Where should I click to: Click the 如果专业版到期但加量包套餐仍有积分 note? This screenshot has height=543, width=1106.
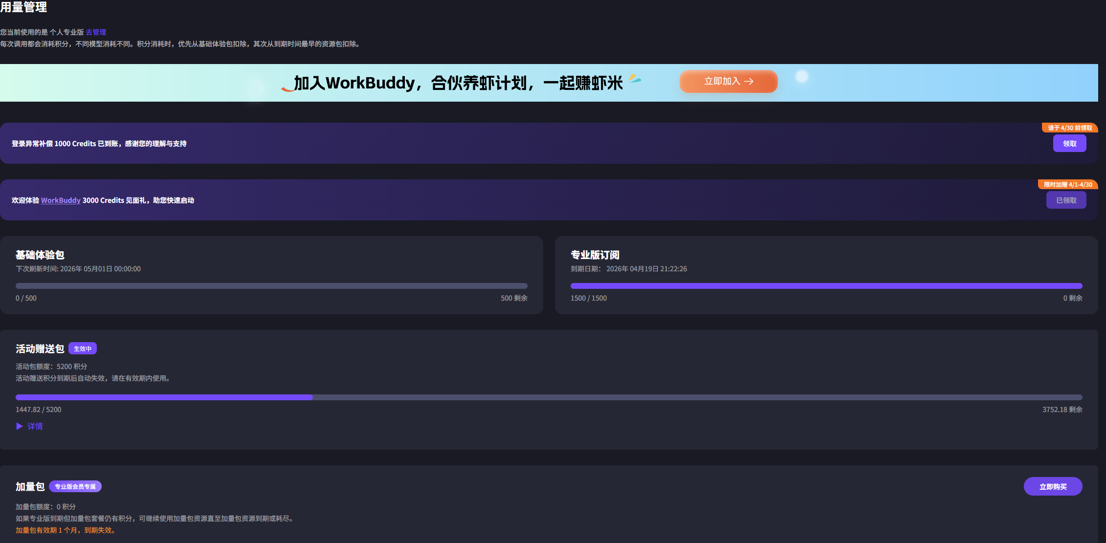[156, 519]
